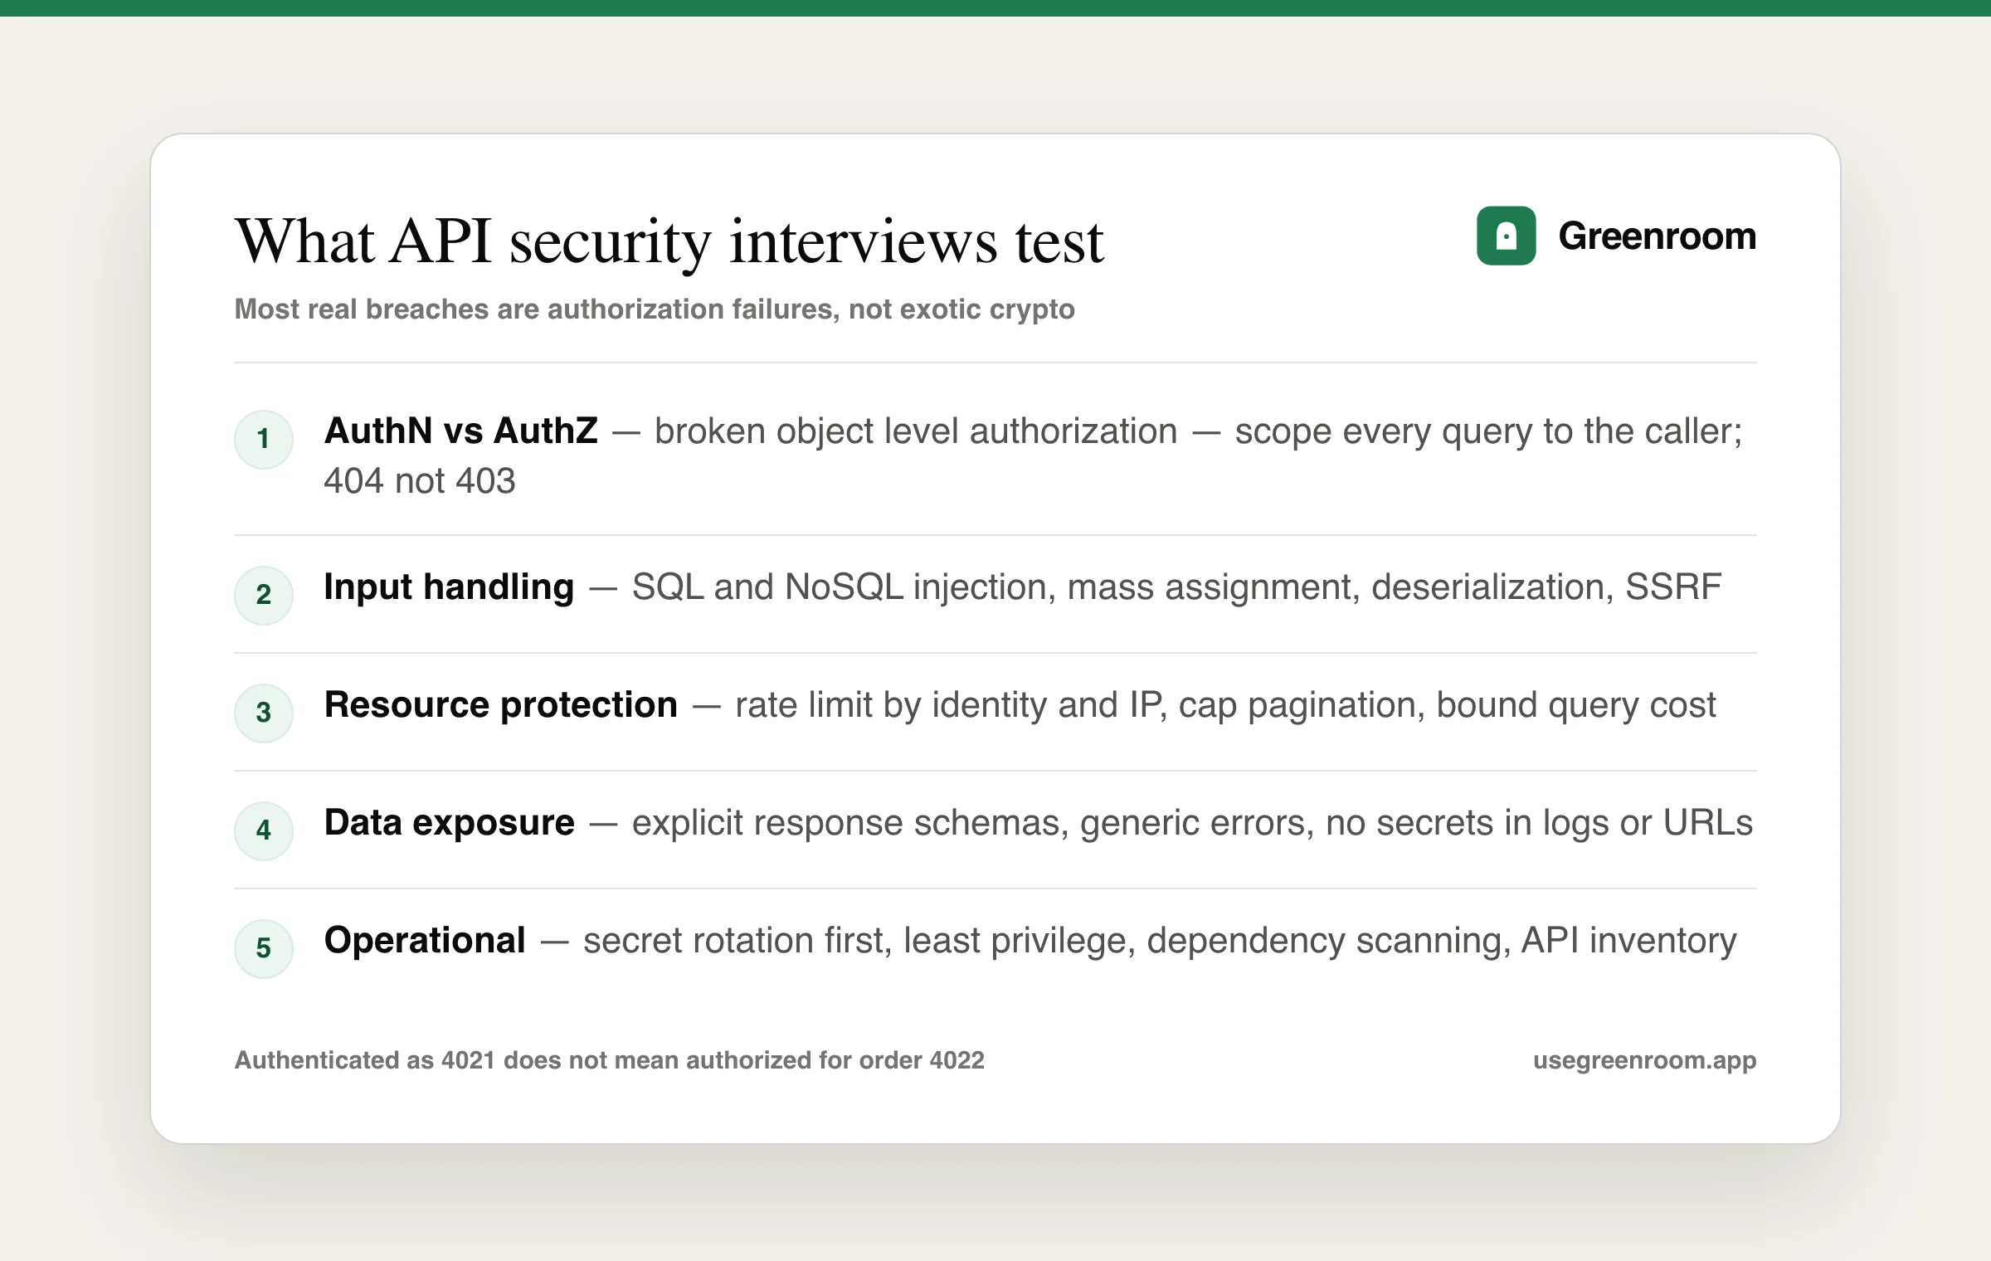Screen dimensions: 1991x1261
Task: Click 'explicit response schemas' description
Action: click(850, 823)
